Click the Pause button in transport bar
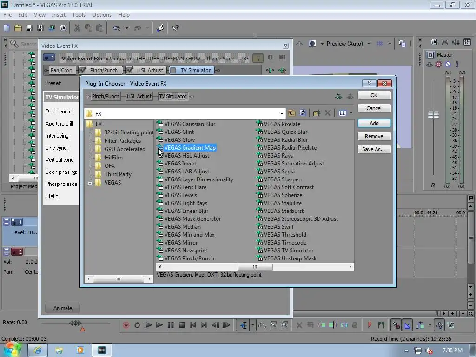The height and width of the screenshot is (357, 476). pos(171,325)
